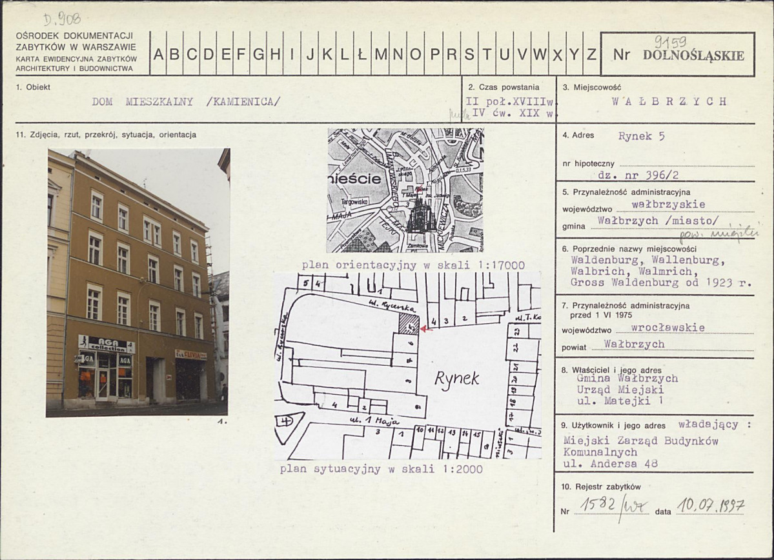Click the Rynek label on the situational plan
Viewport: 774px width, 560px height.
(x=456, y=379)
